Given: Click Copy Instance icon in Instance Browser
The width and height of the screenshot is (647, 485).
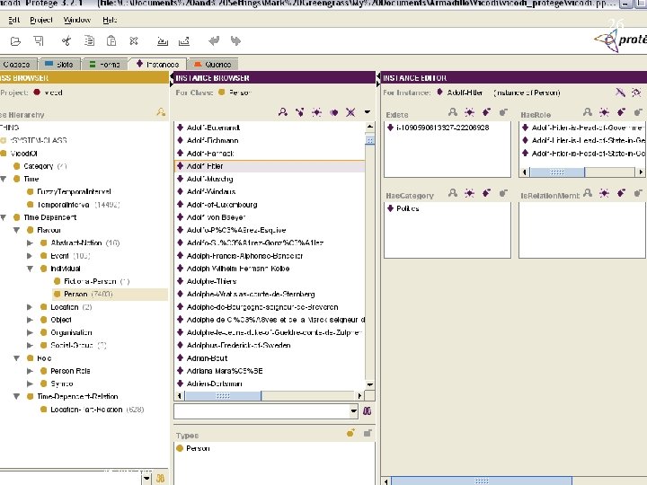Looking at the screenshot, I should (333, 111).
